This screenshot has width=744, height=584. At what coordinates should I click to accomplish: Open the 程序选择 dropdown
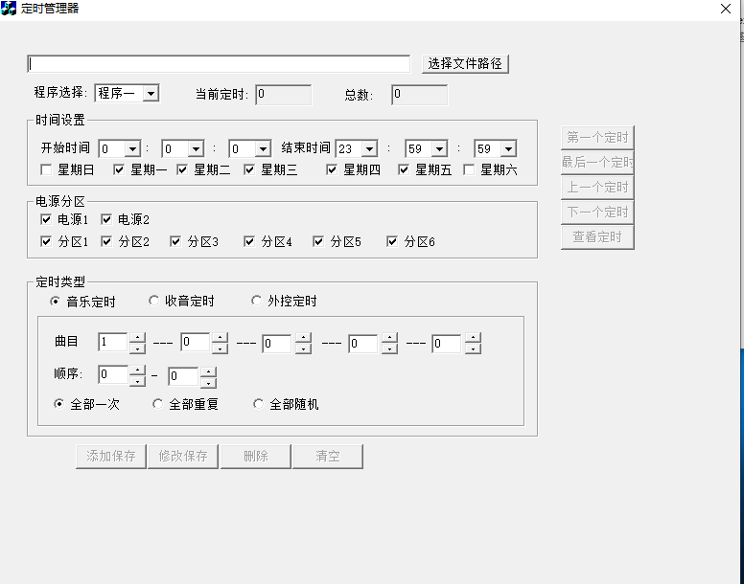151,93
